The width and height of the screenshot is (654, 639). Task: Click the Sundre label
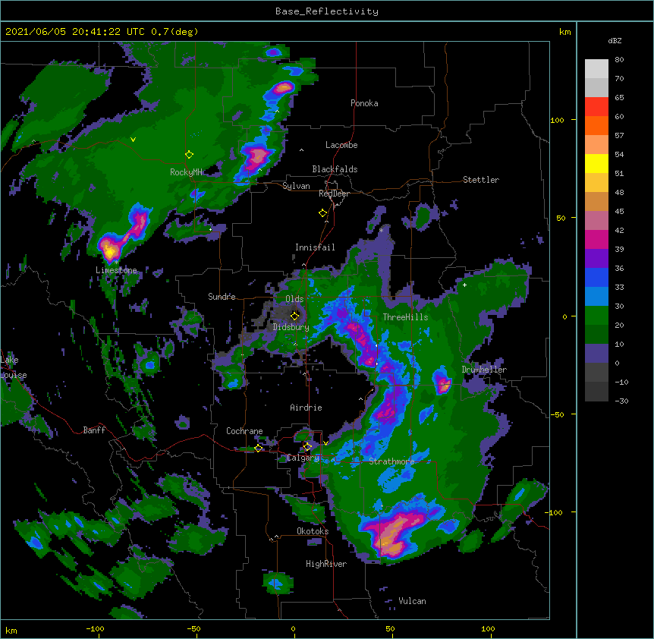pyautogui.click(x=222, y=297)
